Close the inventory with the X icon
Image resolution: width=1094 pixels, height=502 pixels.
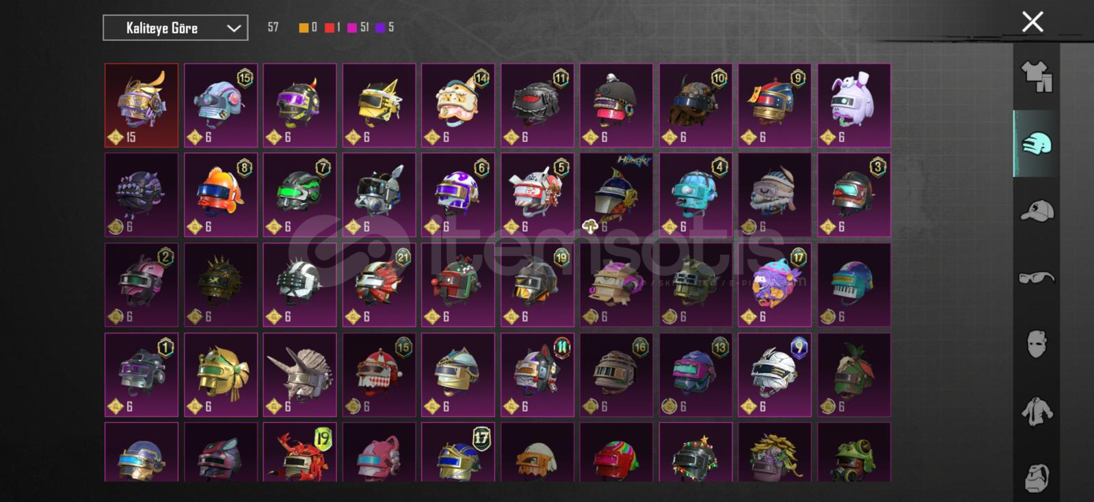click(x=1032, y=22)
